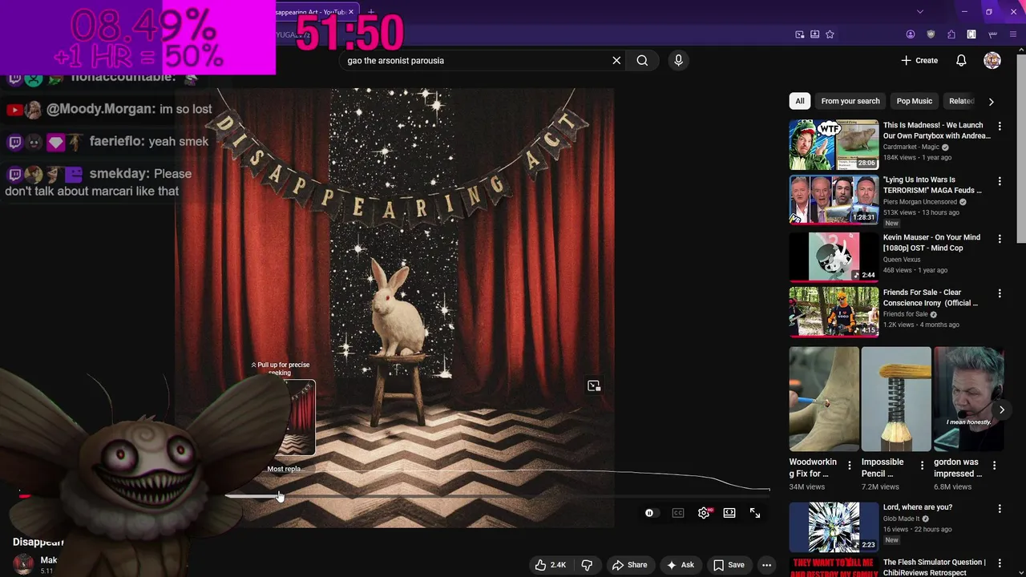Open The Flesh Simulator Question video title

click(934, 567)
